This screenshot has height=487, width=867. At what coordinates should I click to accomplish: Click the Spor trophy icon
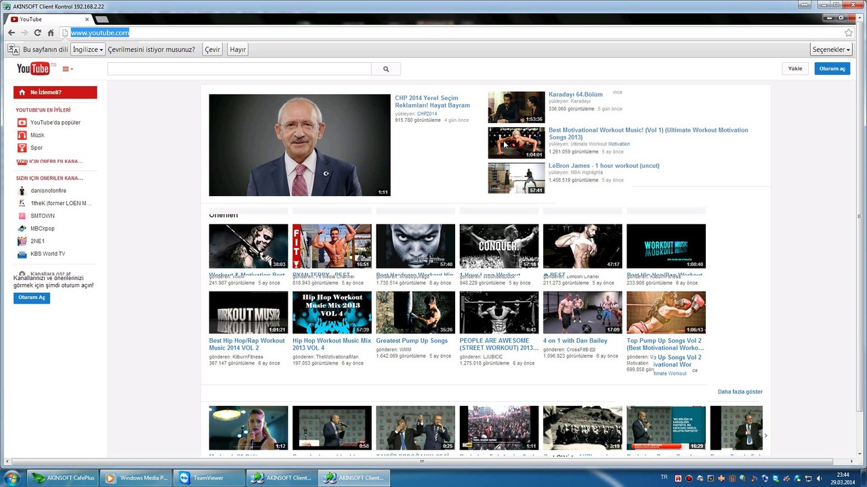tap(22, 147)
